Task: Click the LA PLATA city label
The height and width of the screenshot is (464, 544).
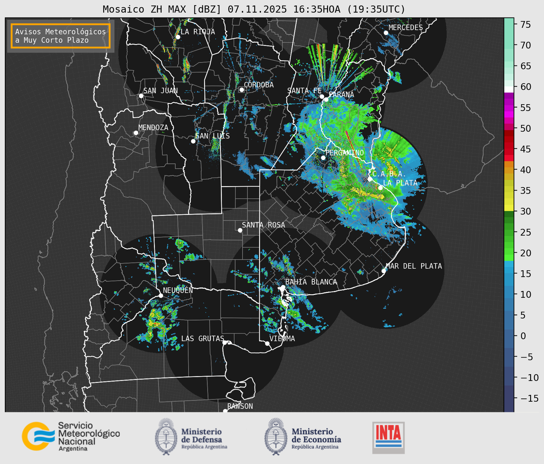Action: pos(400,183)
